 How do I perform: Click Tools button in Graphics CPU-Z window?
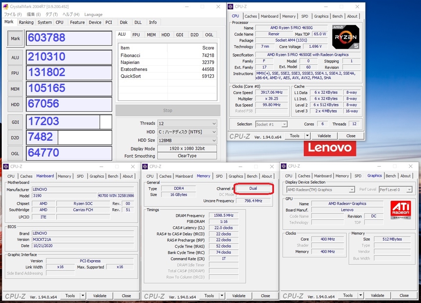(348, 296)
